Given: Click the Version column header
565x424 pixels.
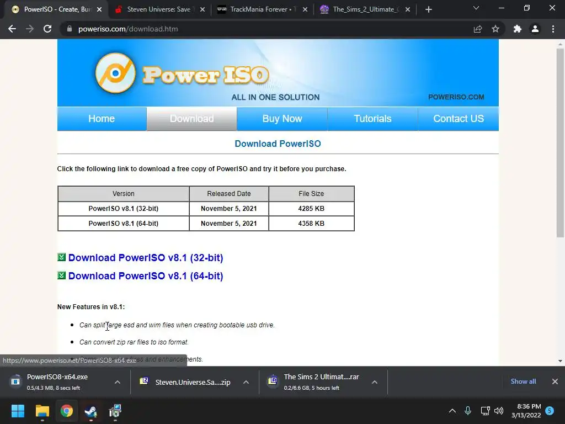Looking at the screenshot, I should (123, 194).
